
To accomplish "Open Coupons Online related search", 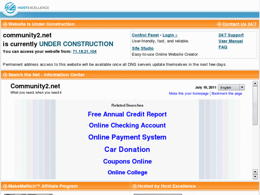I will pyautogui.click(x=127, y=161).
